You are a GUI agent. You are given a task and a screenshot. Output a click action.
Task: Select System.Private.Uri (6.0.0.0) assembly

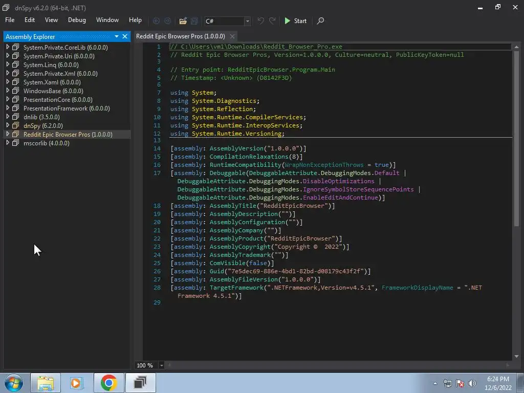tap(59, 56)
